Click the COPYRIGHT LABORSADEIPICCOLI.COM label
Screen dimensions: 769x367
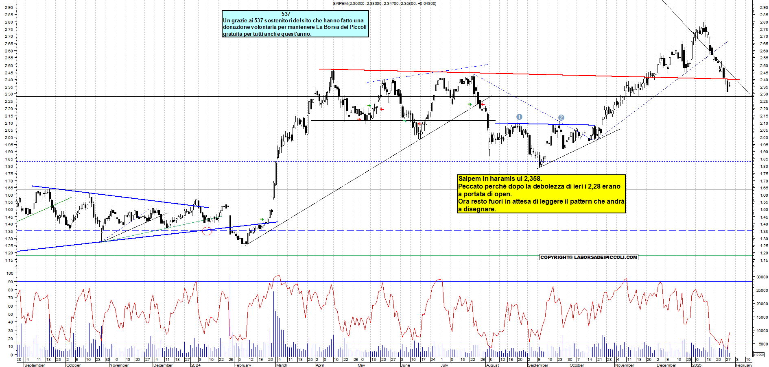click(x=589, y=257)
